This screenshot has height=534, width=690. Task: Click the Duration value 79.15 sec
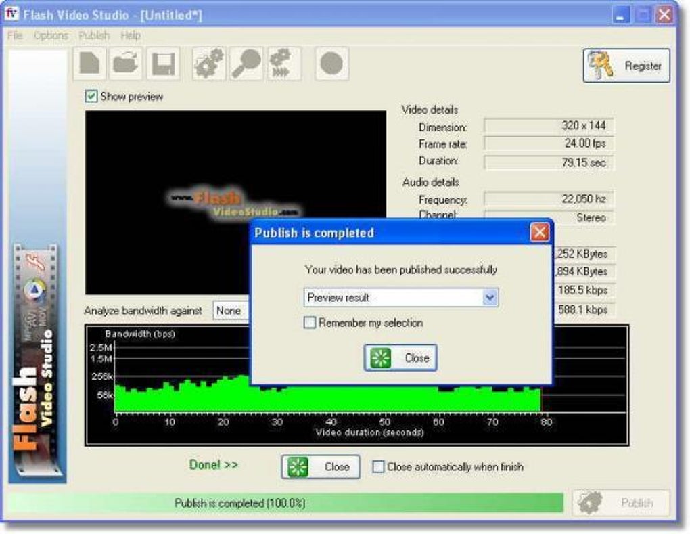coord(549,162)
